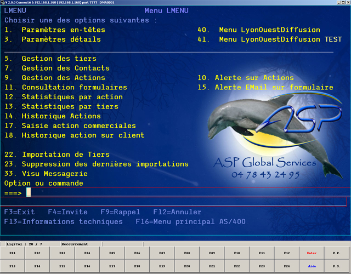
Task: Click the F08 function key button
Action: [x=187, y=253]
